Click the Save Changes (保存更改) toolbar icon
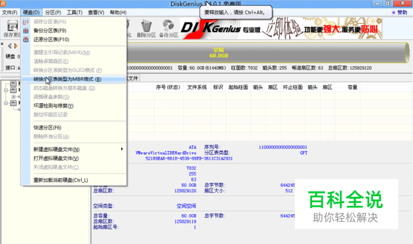 [x=12, y=29]
